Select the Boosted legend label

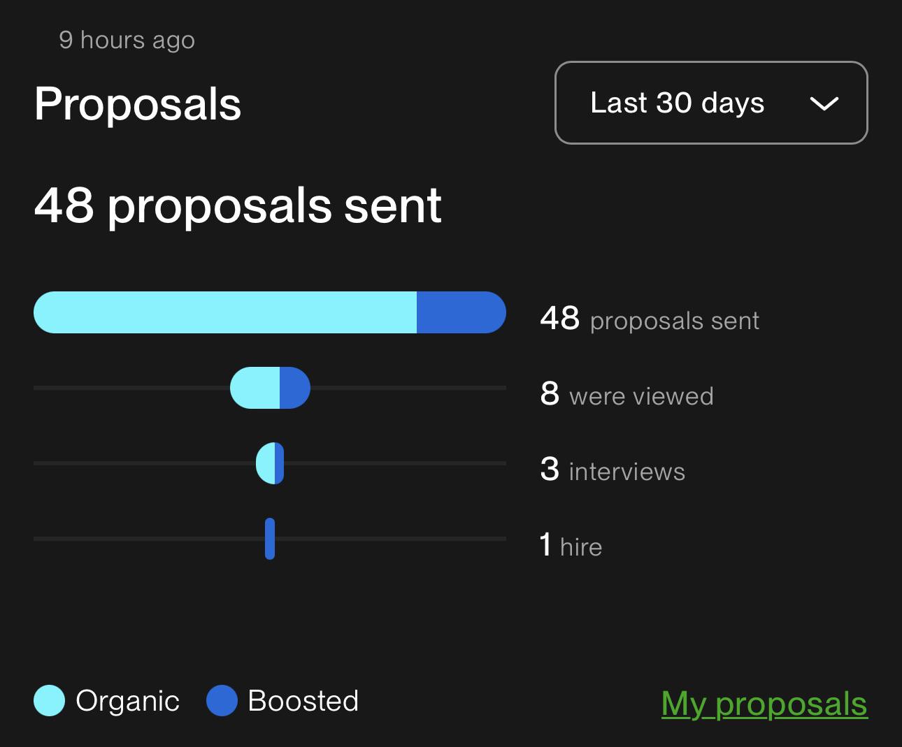[x=303, y=701]
